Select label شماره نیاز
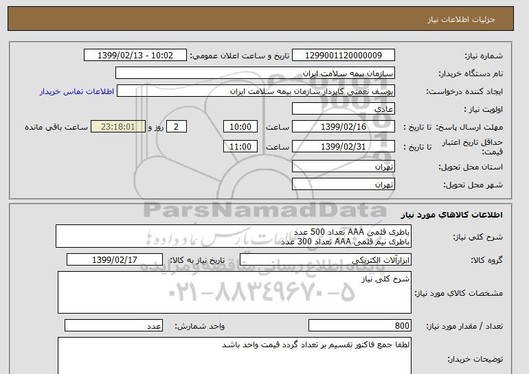This screenshot has height=374, width=529. (x=484, y=56)
